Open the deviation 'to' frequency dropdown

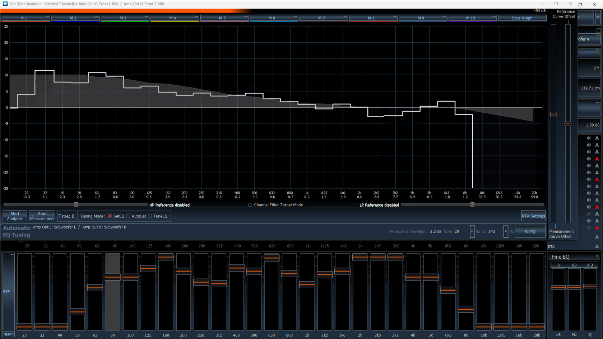pos(506,231)
